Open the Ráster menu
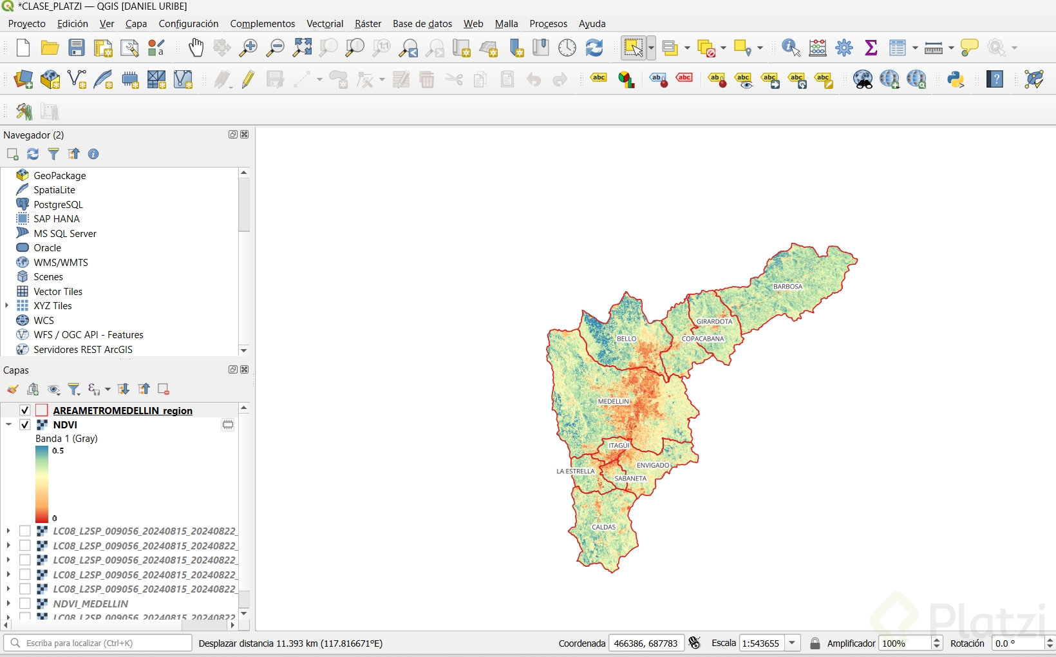 pos(368,24)
